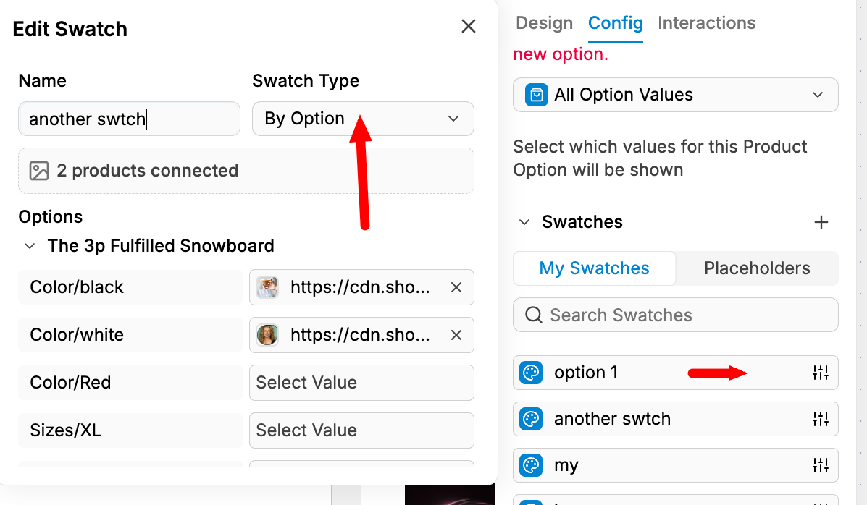Switch to the Interactions tab
The width and height of the screenshot is (867, 505).
[x=706, y=23]
